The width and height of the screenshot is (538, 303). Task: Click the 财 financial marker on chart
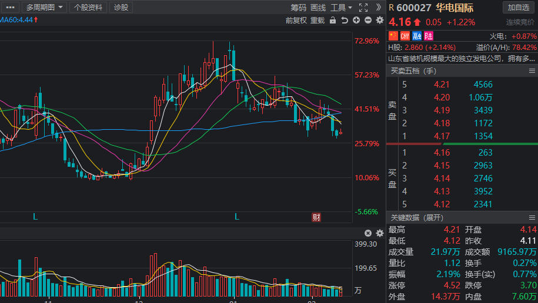click(x=316, y=217)
